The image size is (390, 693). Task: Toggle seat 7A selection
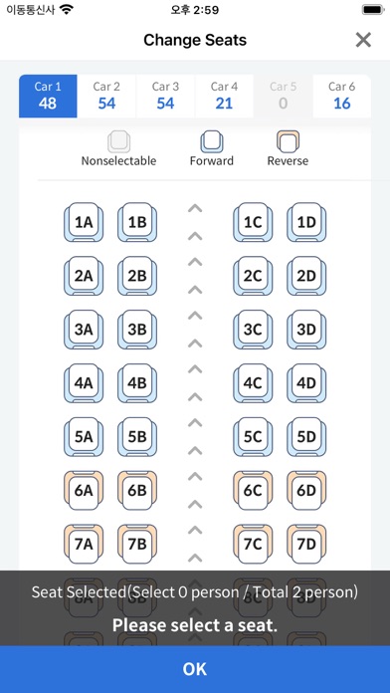84,544
